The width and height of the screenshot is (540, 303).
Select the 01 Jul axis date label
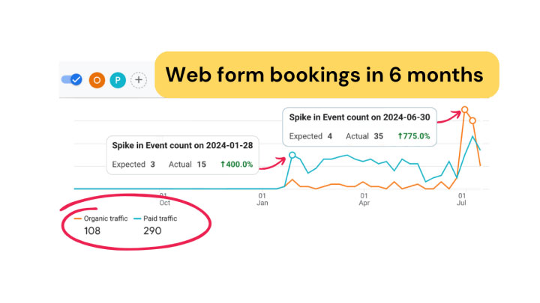tap(462, 198)
